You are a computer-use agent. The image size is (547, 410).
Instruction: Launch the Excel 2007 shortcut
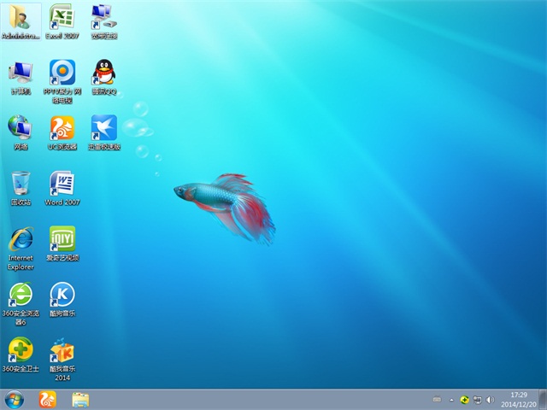pyautogui.click(x=62, y=21)
